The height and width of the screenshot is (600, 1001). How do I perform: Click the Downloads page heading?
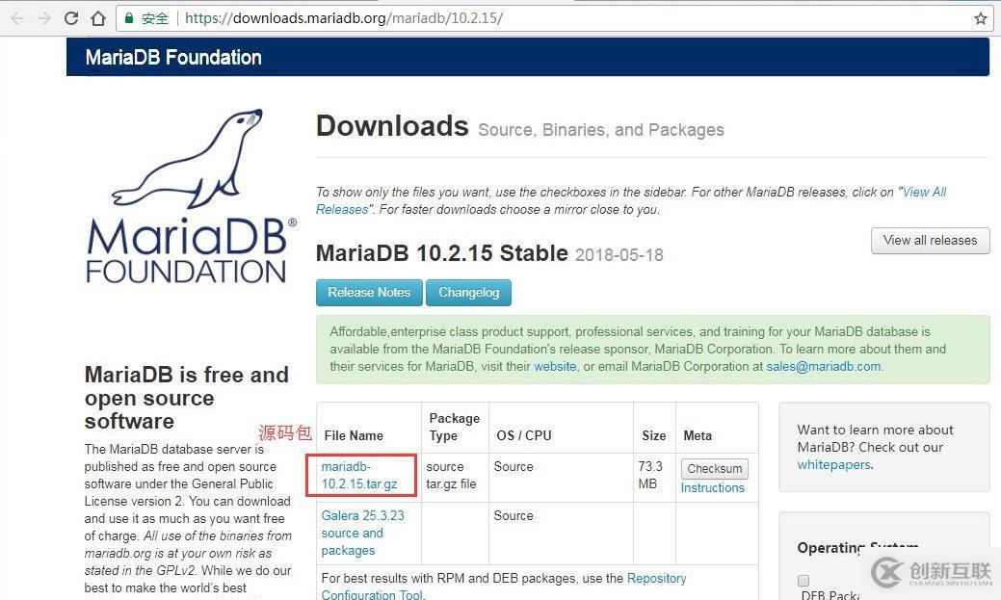(392, 126)
